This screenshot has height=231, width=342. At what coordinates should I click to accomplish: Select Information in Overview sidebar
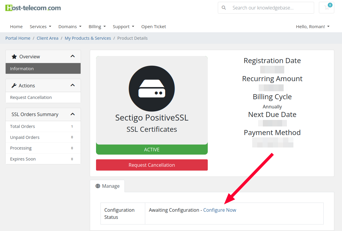[x=43, y=68]
